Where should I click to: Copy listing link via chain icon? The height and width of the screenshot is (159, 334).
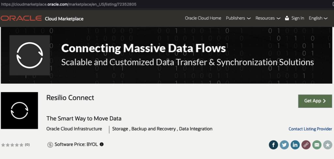(306, 145)
